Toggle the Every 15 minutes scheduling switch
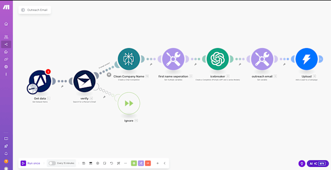The height and width of the screenshot is (170, 331). pos(52,163)
